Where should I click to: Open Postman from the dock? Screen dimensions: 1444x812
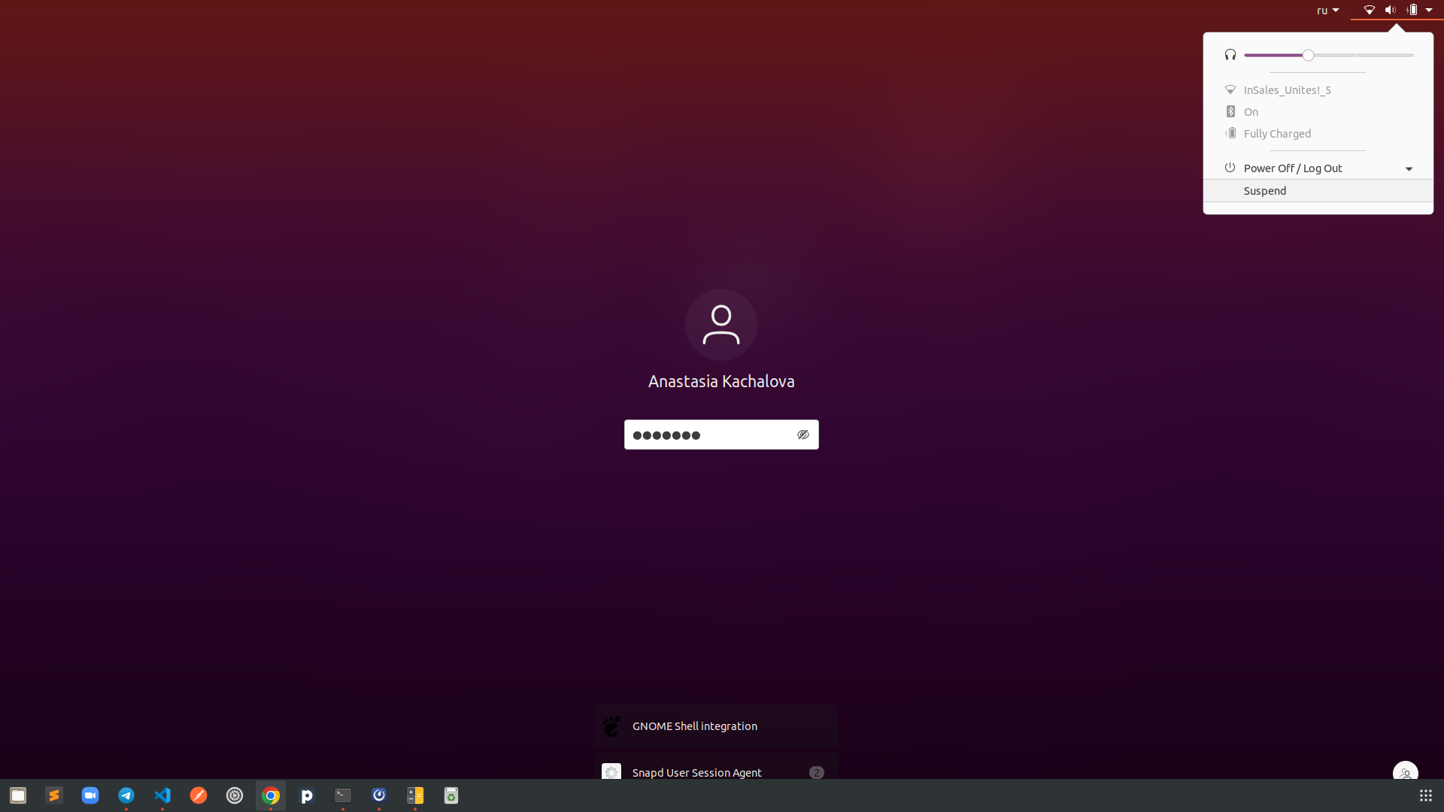point(199,795)
